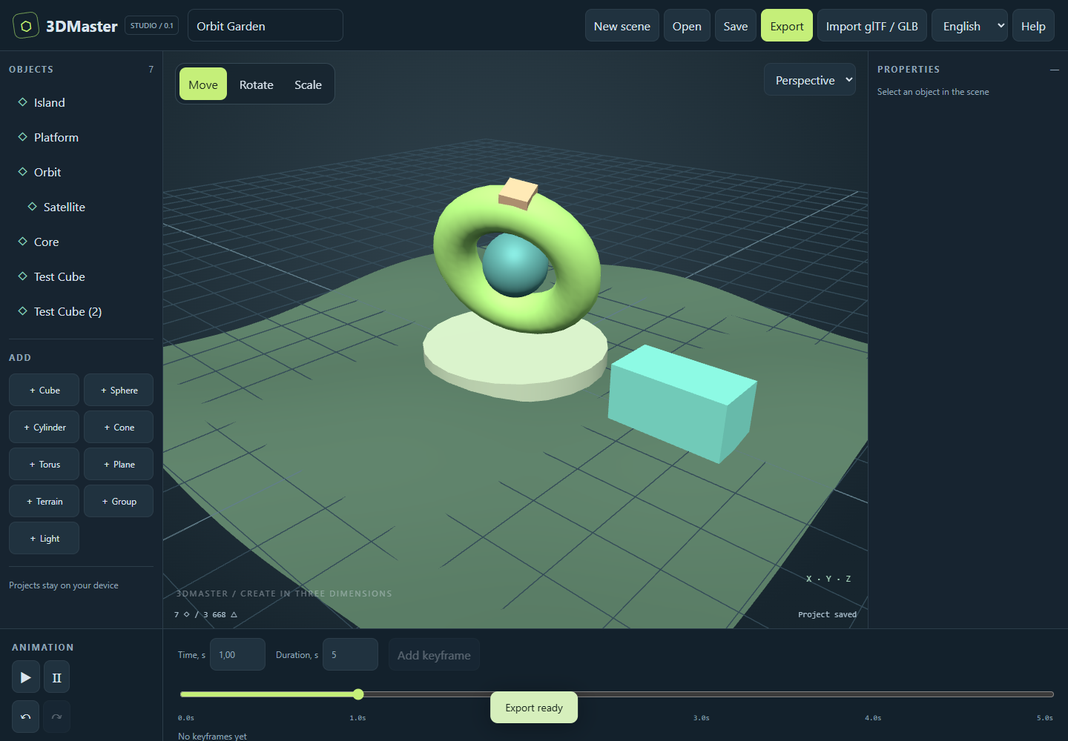Open the Help menu

(x=1033, y=26)
